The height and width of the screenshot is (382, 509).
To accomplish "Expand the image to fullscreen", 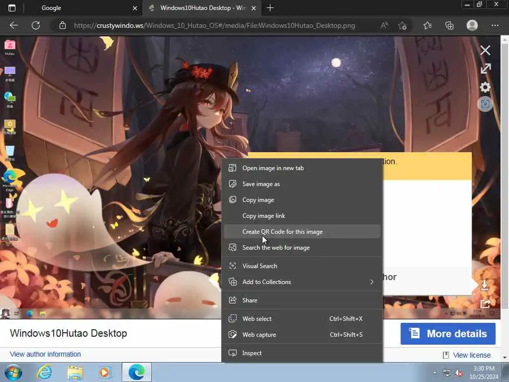I will click(486, 68).
